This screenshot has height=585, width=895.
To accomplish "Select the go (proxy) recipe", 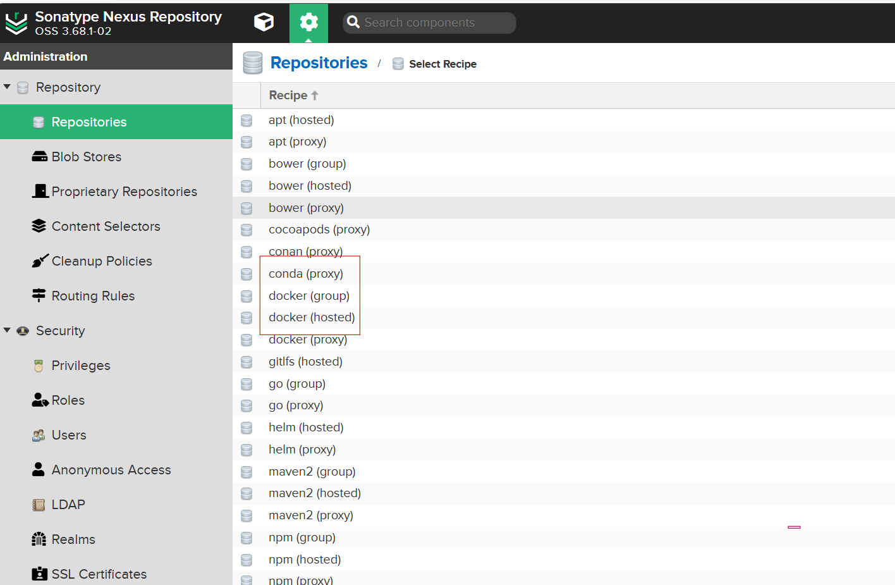I will (564, 405).
